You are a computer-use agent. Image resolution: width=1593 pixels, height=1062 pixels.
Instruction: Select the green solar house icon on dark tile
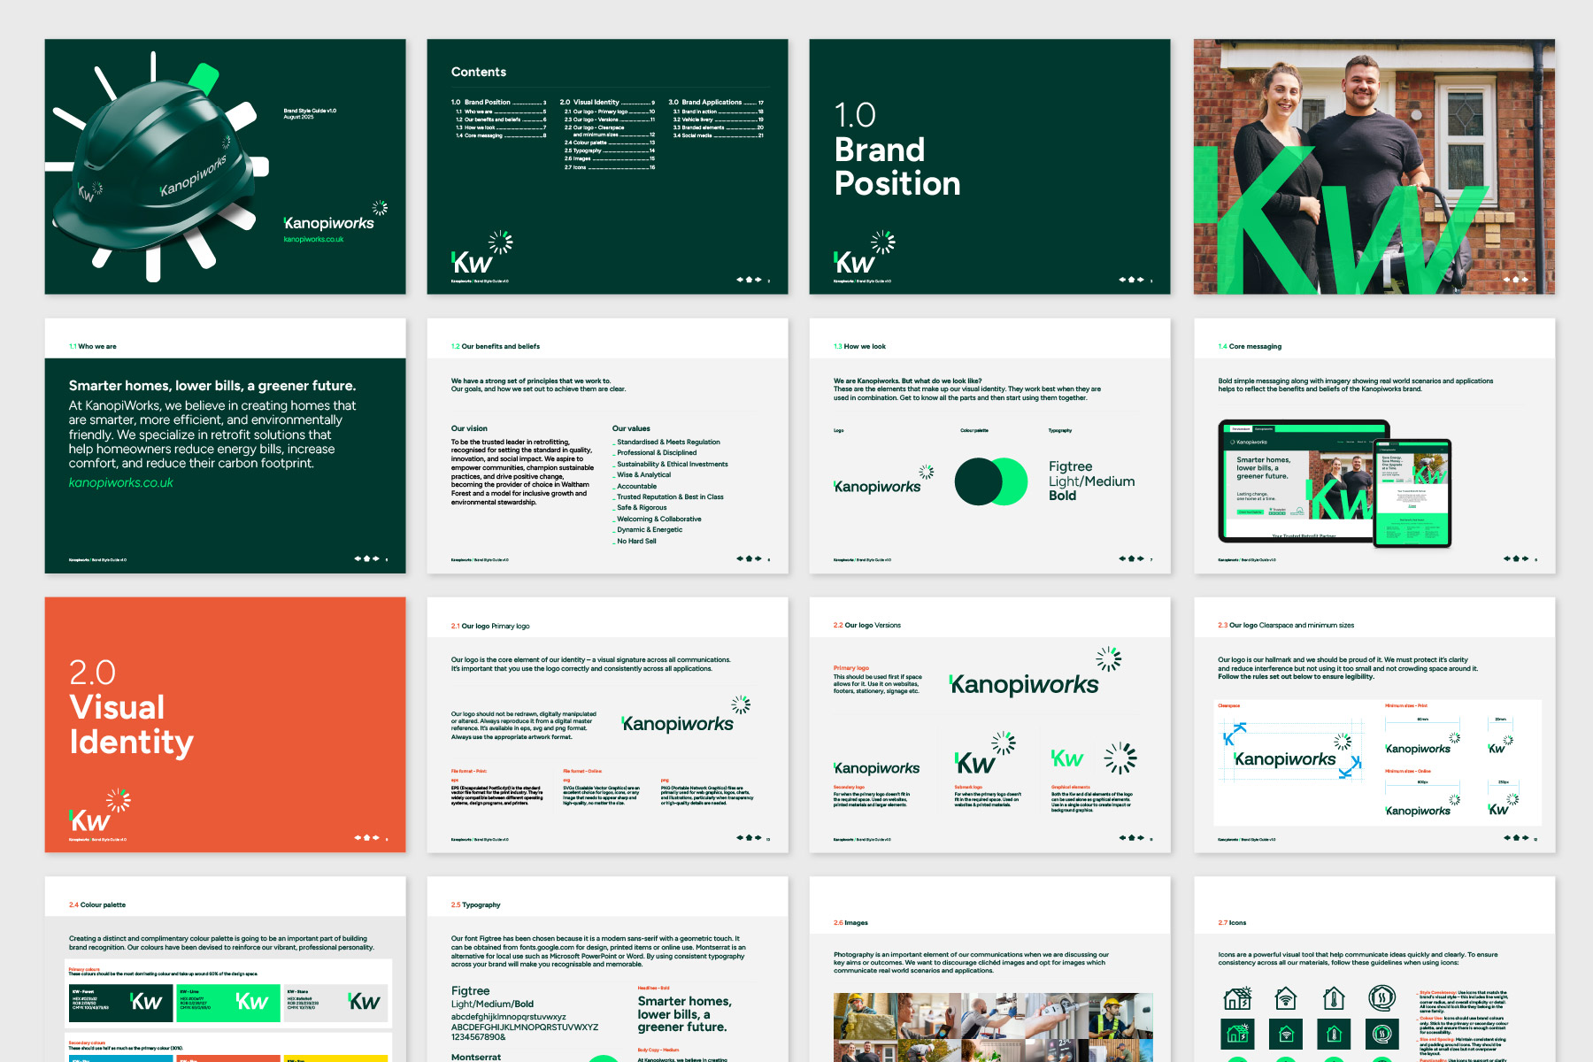point(1237,1034)
